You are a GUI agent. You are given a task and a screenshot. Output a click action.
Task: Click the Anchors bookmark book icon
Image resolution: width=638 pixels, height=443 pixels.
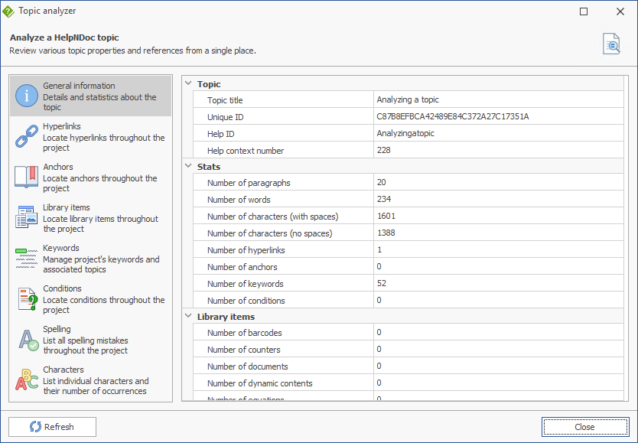(27, 177)
